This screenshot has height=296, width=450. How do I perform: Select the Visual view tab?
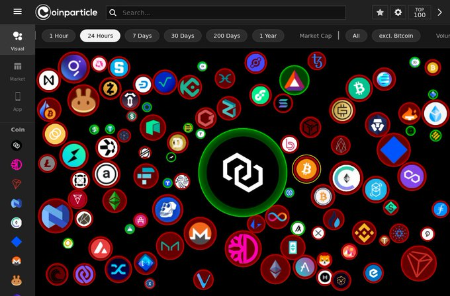coord(17,40)
